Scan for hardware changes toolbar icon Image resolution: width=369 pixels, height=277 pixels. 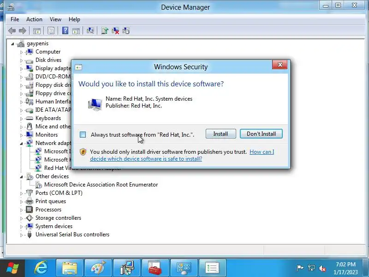tap(90, 30)
